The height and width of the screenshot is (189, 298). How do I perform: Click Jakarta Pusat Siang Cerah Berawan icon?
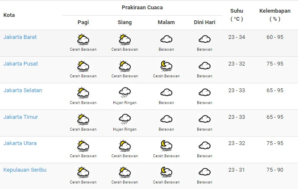125,66
